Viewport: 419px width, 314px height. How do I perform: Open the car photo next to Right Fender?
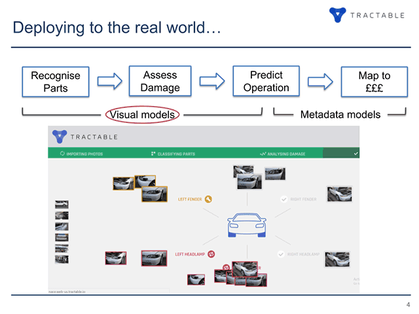pyautogui.click(x=339, y=194)
